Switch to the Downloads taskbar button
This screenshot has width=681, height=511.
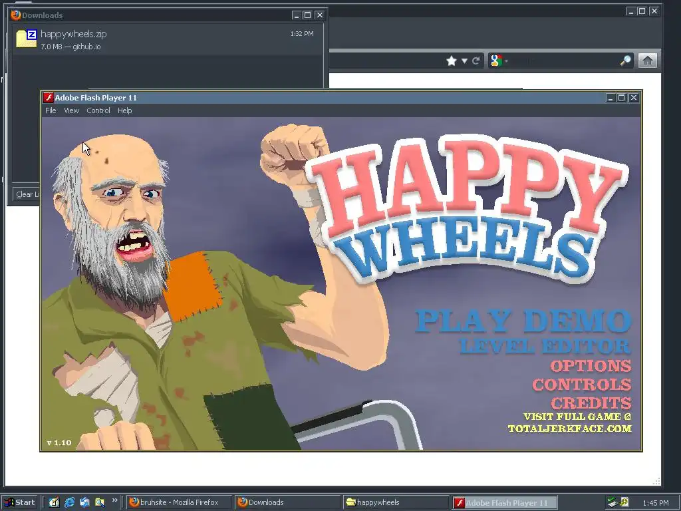pos(287,502)
